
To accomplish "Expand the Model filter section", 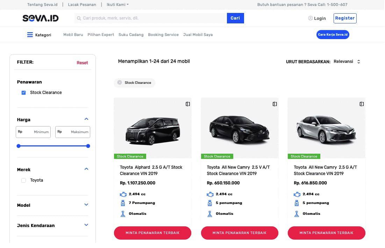I will 86,205.
